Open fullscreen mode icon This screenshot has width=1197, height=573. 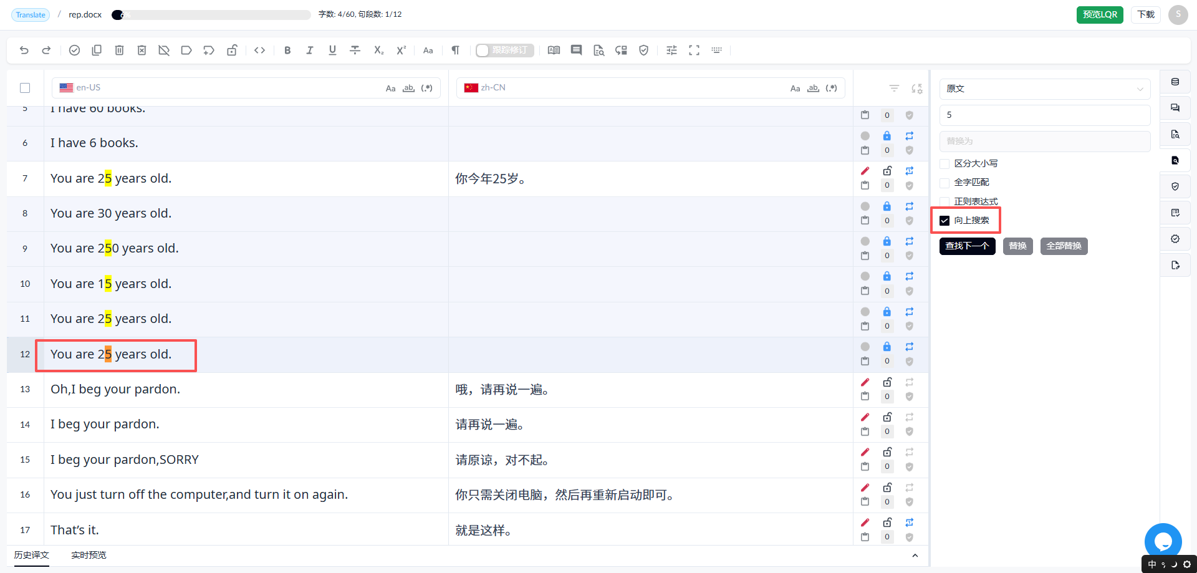694,51
